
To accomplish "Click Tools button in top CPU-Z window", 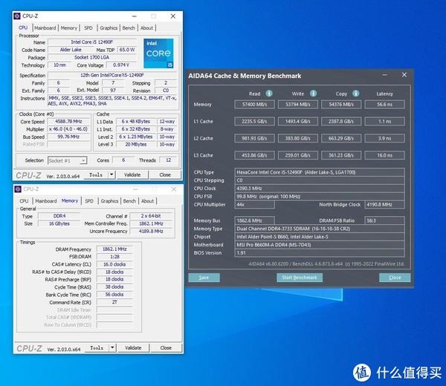I will (96, 174).
